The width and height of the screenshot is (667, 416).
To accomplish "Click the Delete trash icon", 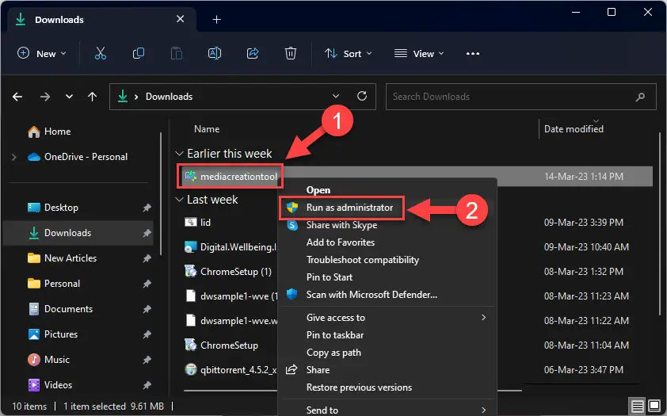I will pyautogui.click(x=291, y=54).
